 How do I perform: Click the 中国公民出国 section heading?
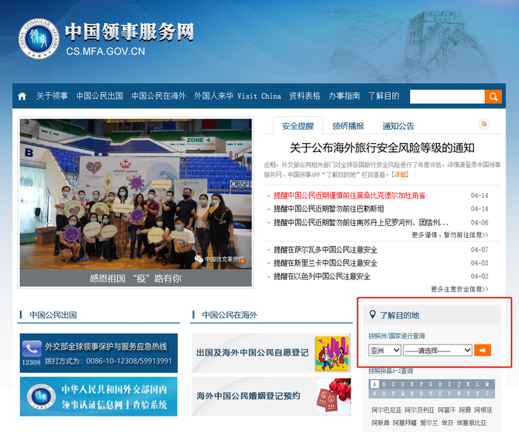click(x=53, y=315)
